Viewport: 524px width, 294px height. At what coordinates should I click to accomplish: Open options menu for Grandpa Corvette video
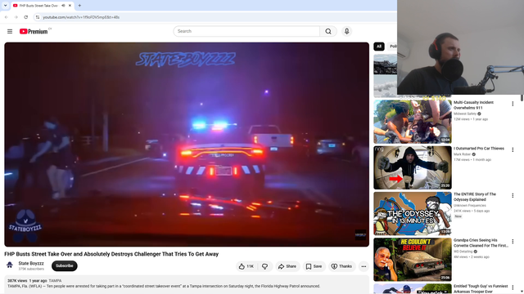[513, 242]
